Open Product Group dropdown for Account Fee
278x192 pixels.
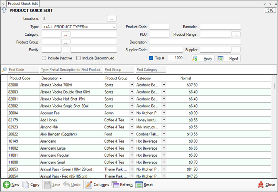(x=132, y=113)
